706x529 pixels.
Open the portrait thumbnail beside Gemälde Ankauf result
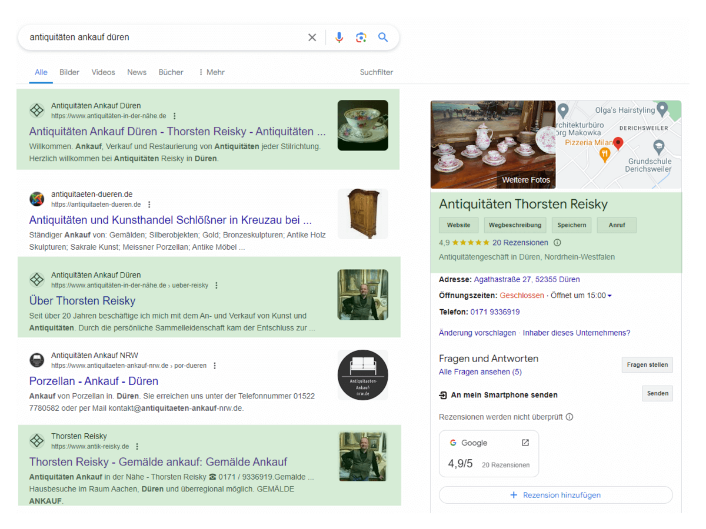363,457
